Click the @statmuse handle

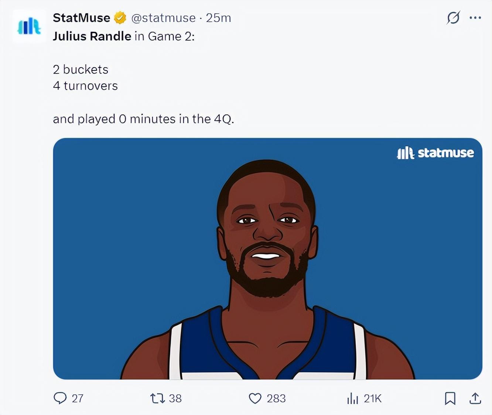tap(163, 18)
